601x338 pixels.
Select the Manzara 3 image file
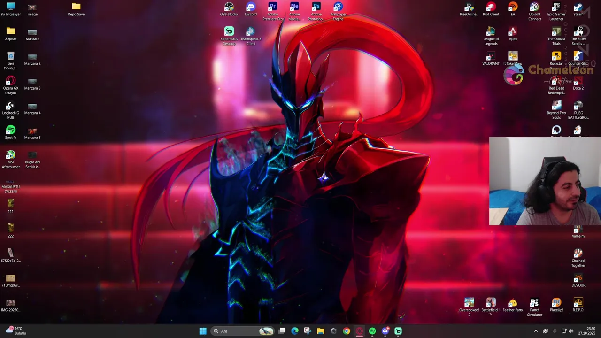point(32,83)
